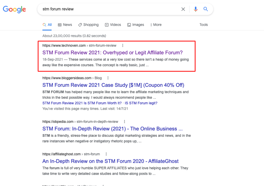The image size is (264, 186).
Task: Clear search text with X icon
Action: tap(183, 9)
